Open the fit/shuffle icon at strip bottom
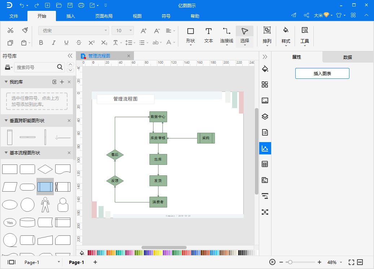Image resolution: width=374 pixels, height=269 pixels. pos(265,212)
